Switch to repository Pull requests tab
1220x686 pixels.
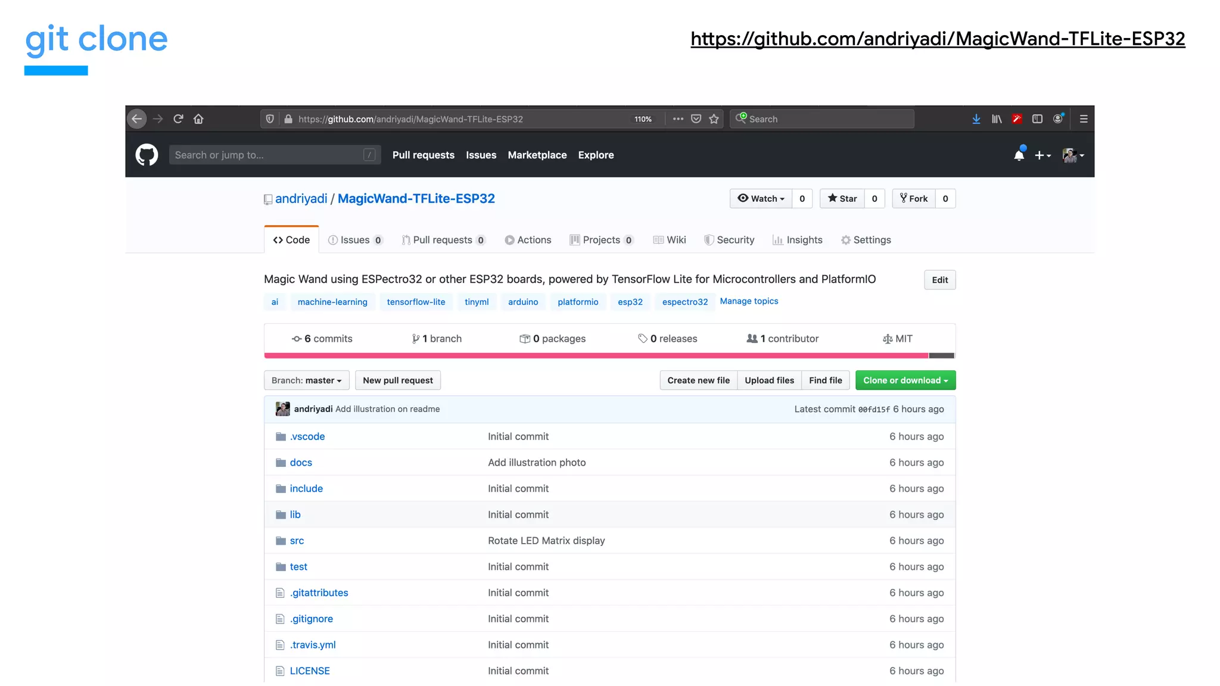444,239
